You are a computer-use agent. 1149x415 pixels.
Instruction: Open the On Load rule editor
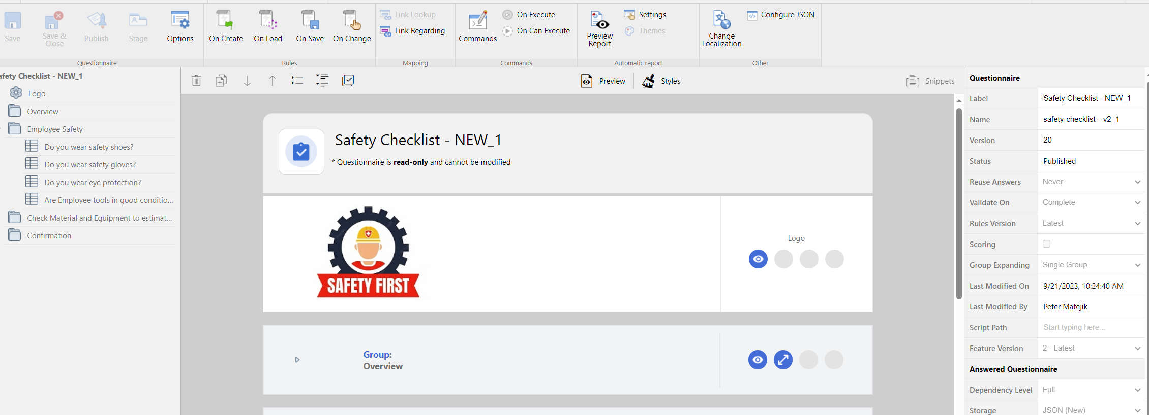pyautogui.click(x=267, y=21)
